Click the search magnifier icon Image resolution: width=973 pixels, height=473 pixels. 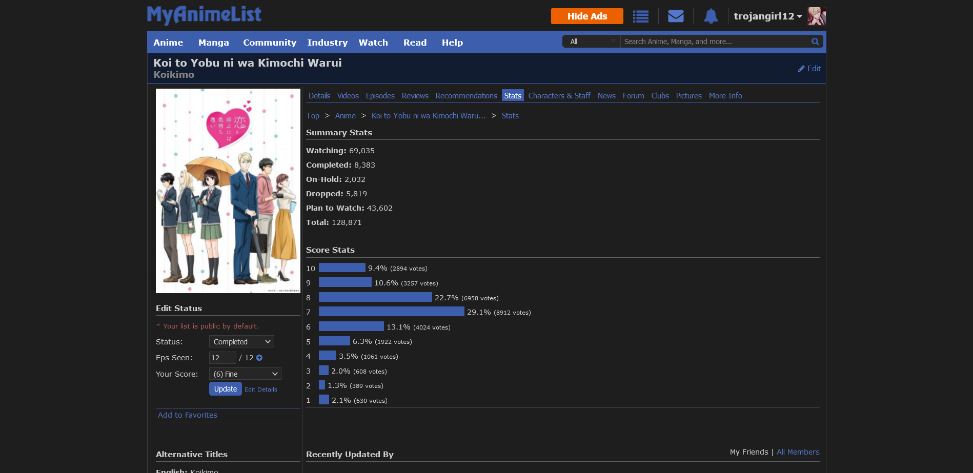click(x=815, y=42)
